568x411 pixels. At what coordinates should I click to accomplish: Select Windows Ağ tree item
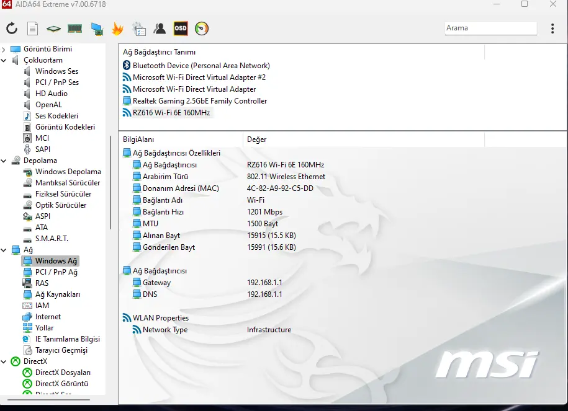coord(56,261)
